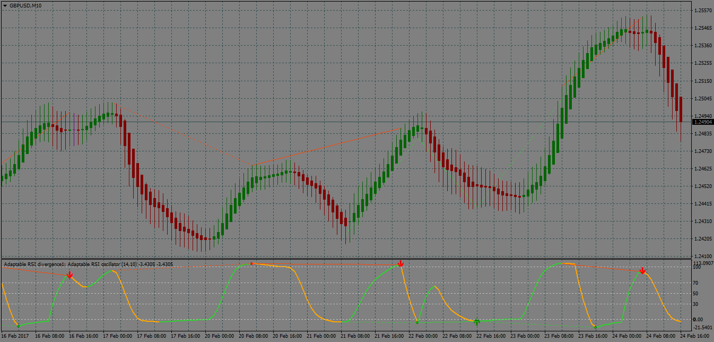
Task: Click the 23 Feb 00:00 time label
Action: pyautogui.click(x=524, y=336)
